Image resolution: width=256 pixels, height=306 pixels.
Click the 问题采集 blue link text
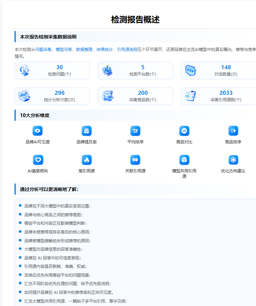(x=43, y=50)
